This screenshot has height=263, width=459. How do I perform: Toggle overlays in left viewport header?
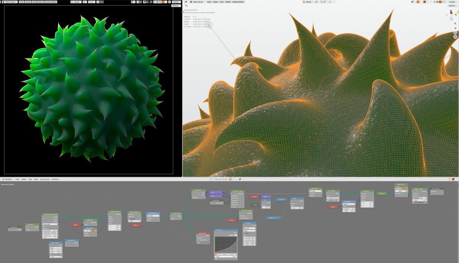pos(145,2)
